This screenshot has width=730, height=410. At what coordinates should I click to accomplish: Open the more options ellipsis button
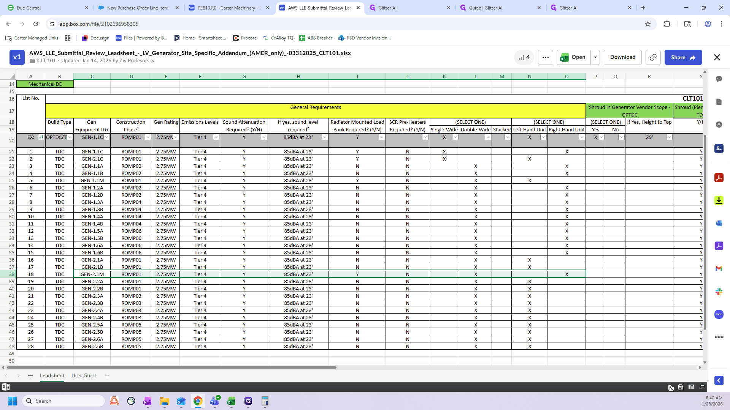(545, 57)
